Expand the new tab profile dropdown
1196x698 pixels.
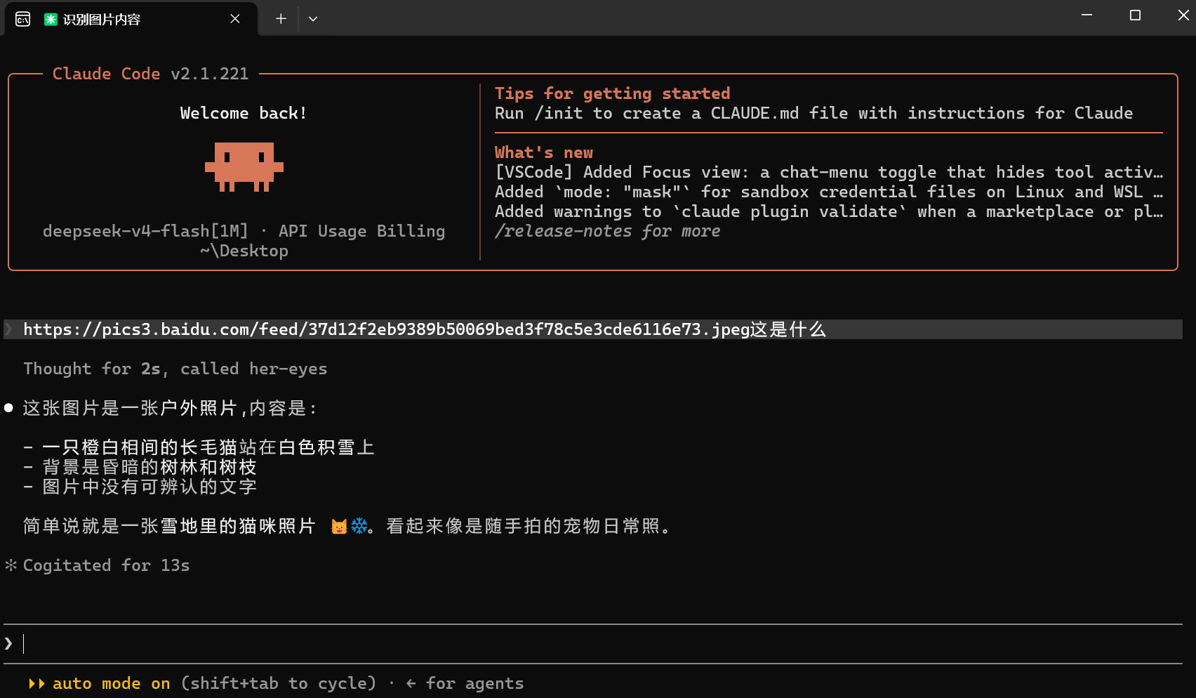313,19
